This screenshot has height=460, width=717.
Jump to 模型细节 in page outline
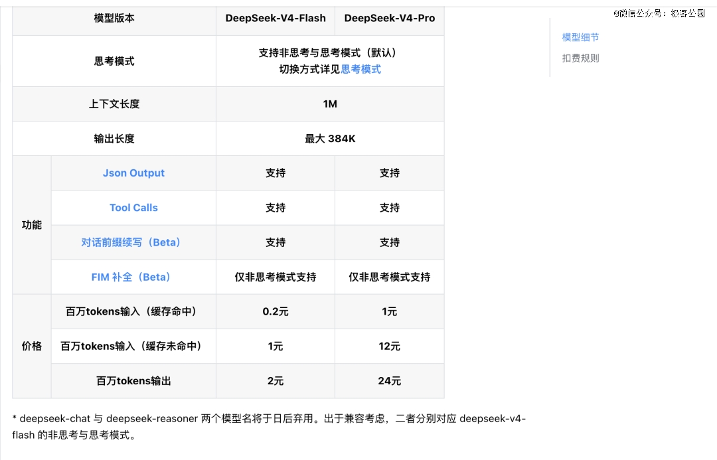(580, 37)
